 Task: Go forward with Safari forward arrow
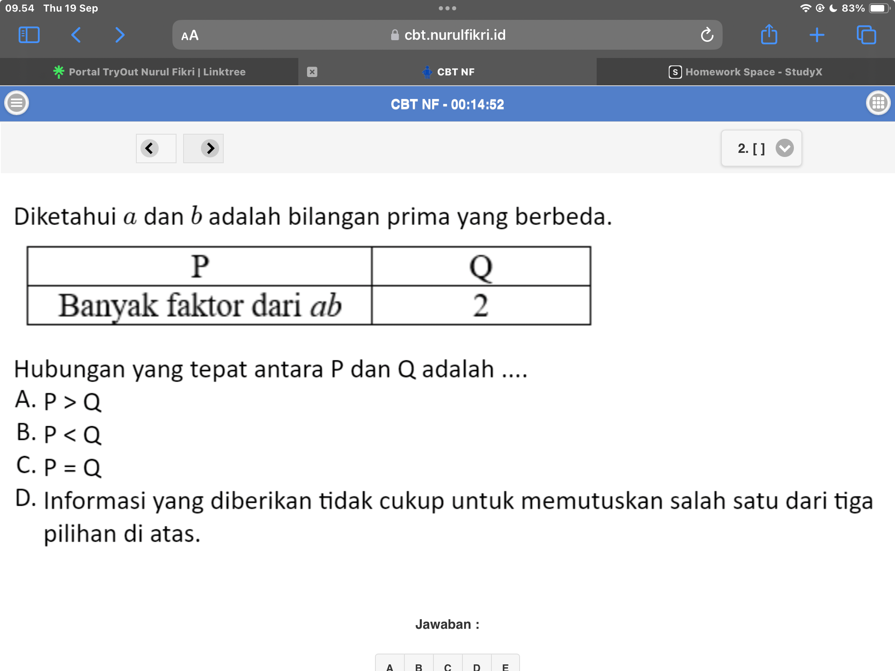(x=120, y=35)
